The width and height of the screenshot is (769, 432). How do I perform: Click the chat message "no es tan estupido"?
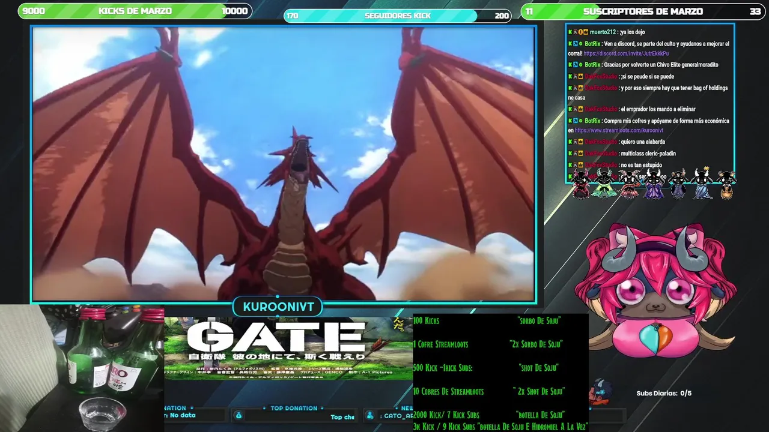(x=641, y=165)
